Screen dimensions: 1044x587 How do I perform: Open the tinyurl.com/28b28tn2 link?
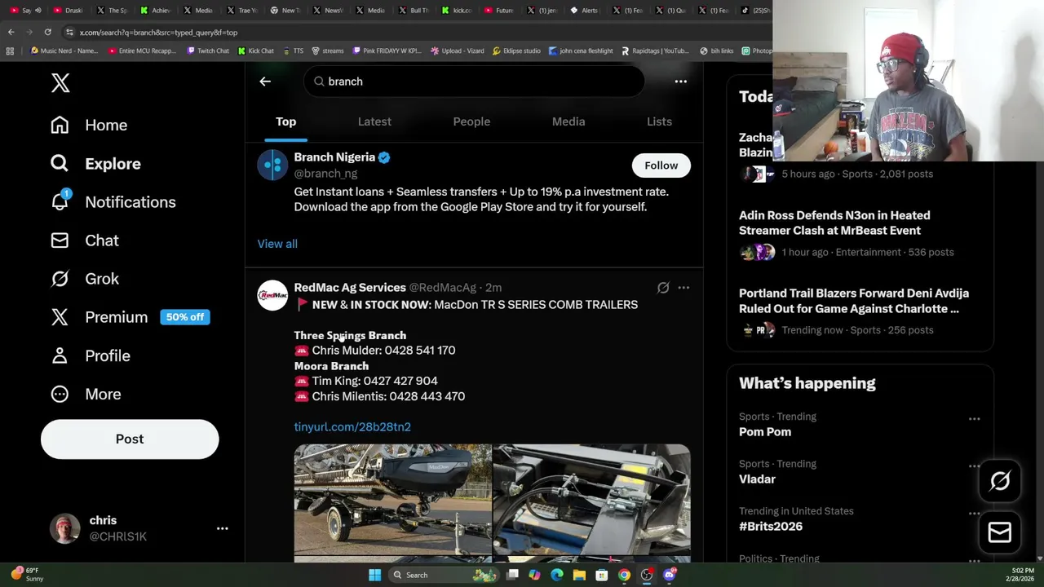pos(352,427)
